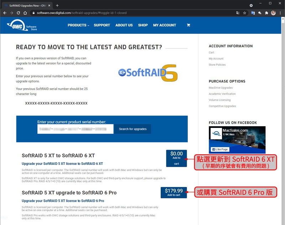The image size is (285, 225).
Task: Open the translate page icon in address bar
Action: pos(238,13)
